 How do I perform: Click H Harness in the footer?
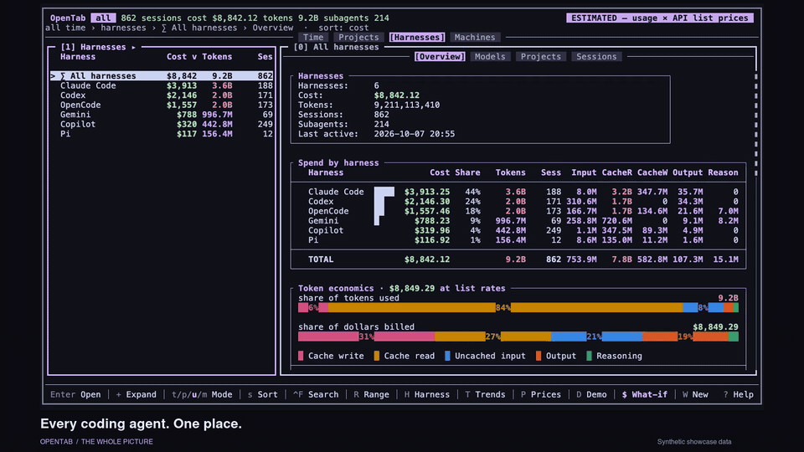pyautogui.click(x=426, y=394)
